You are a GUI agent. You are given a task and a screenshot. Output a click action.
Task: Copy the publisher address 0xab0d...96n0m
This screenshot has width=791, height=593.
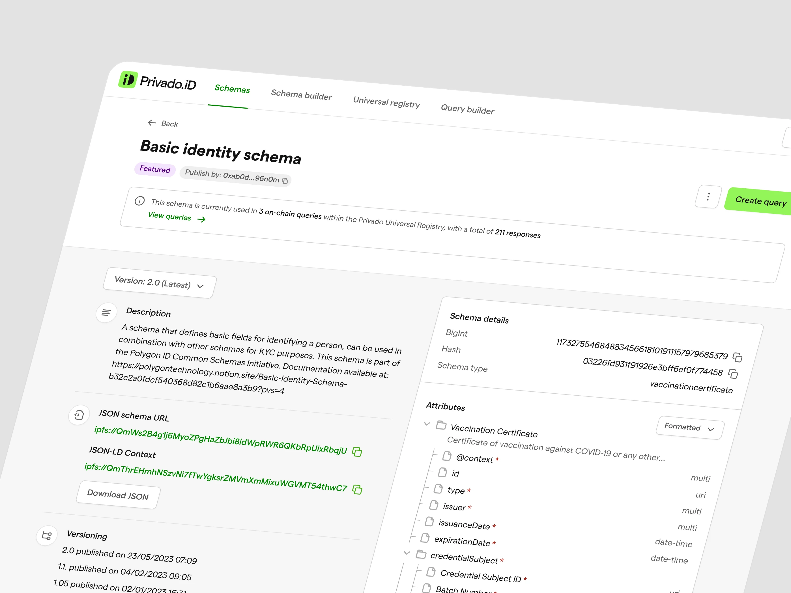click(x=285, y=180)
